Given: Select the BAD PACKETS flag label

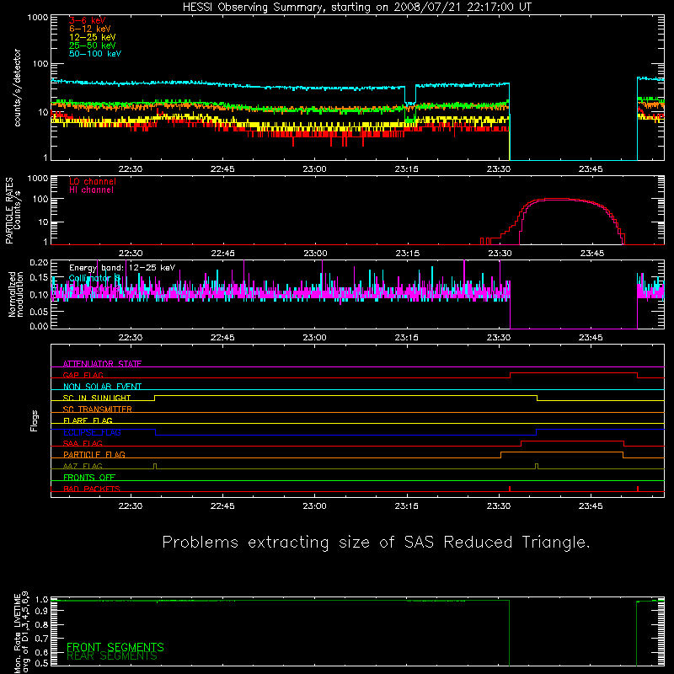Looking at the screenshot, I should click(x=92, y=489).
